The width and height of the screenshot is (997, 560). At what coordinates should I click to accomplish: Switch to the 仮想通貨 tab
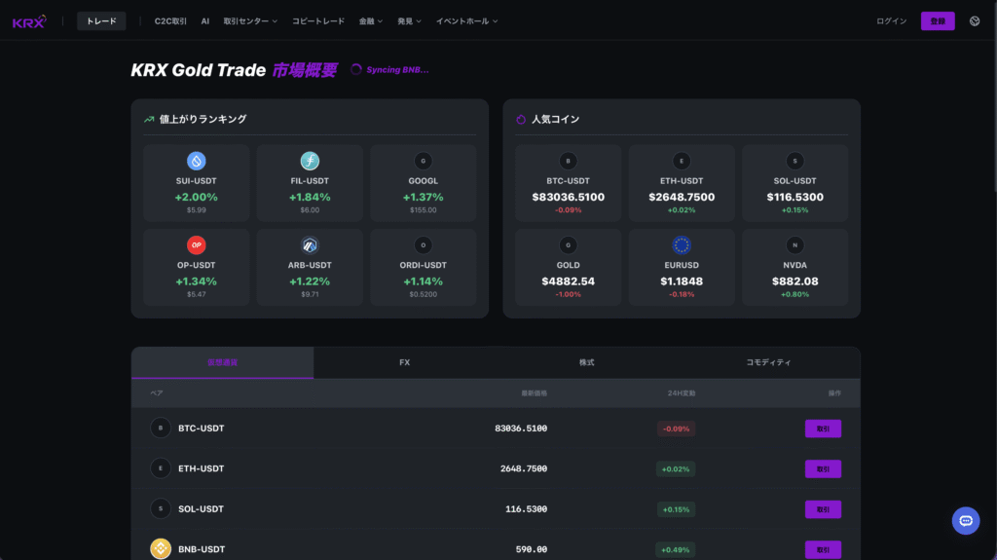[x=223, y=362]
